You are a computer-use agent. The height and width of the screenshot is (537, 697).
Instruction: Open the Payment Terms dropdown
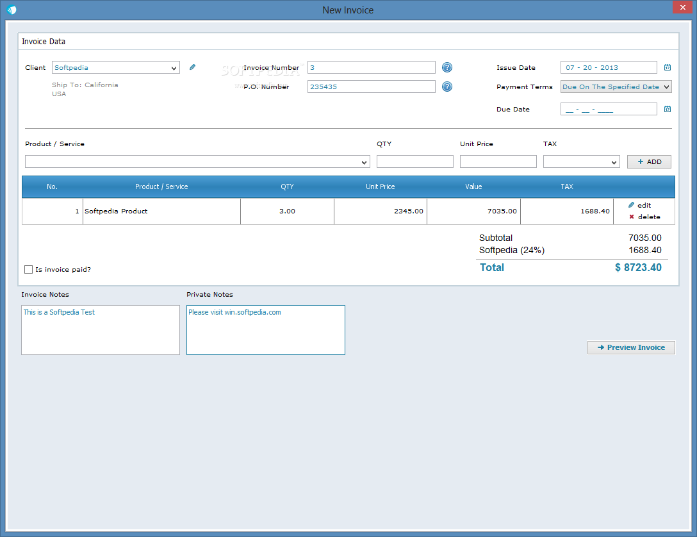[616, 87]
